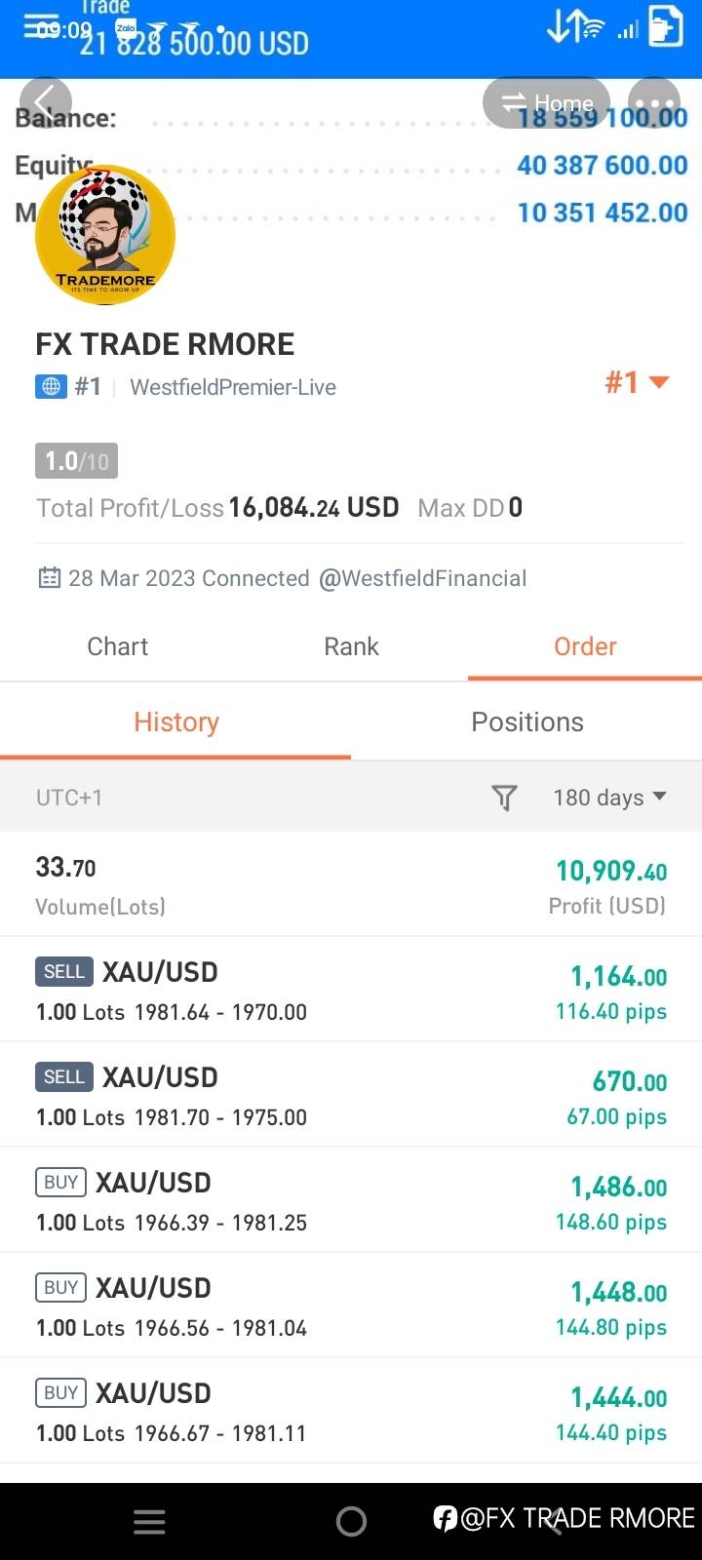Image resolution: width=702 pixels, height=1560 pixels.
Task: Open the BUY XAU/USD 1966.39 order
Action: point(351,1200)
